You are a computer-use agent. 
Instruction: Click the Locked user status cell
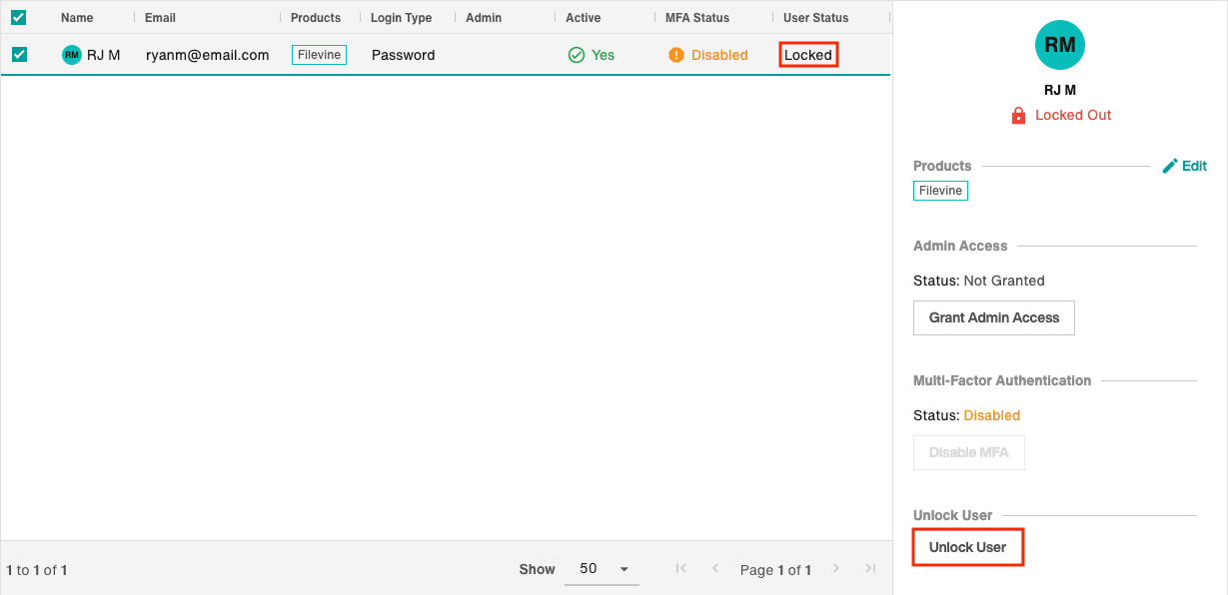point(808,55)
